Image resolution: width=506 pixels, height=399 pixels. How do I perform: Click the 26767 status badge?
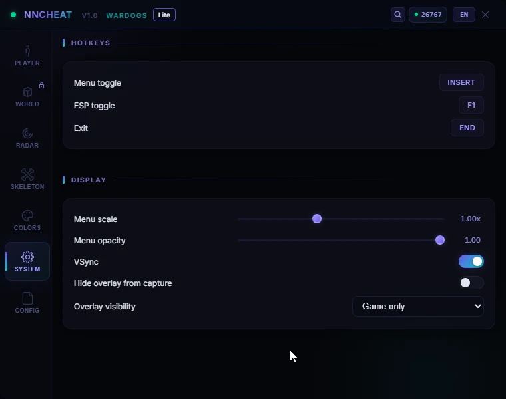428,15
